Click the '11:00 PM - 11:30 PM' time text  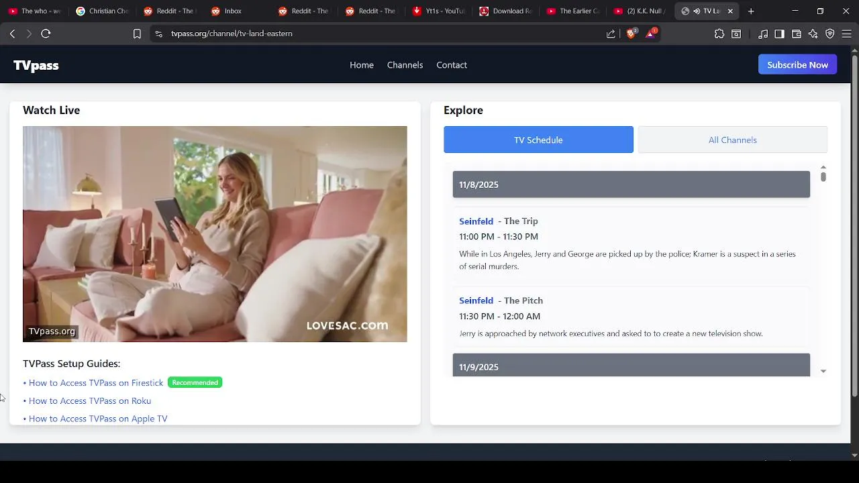[x=499, y=237]
